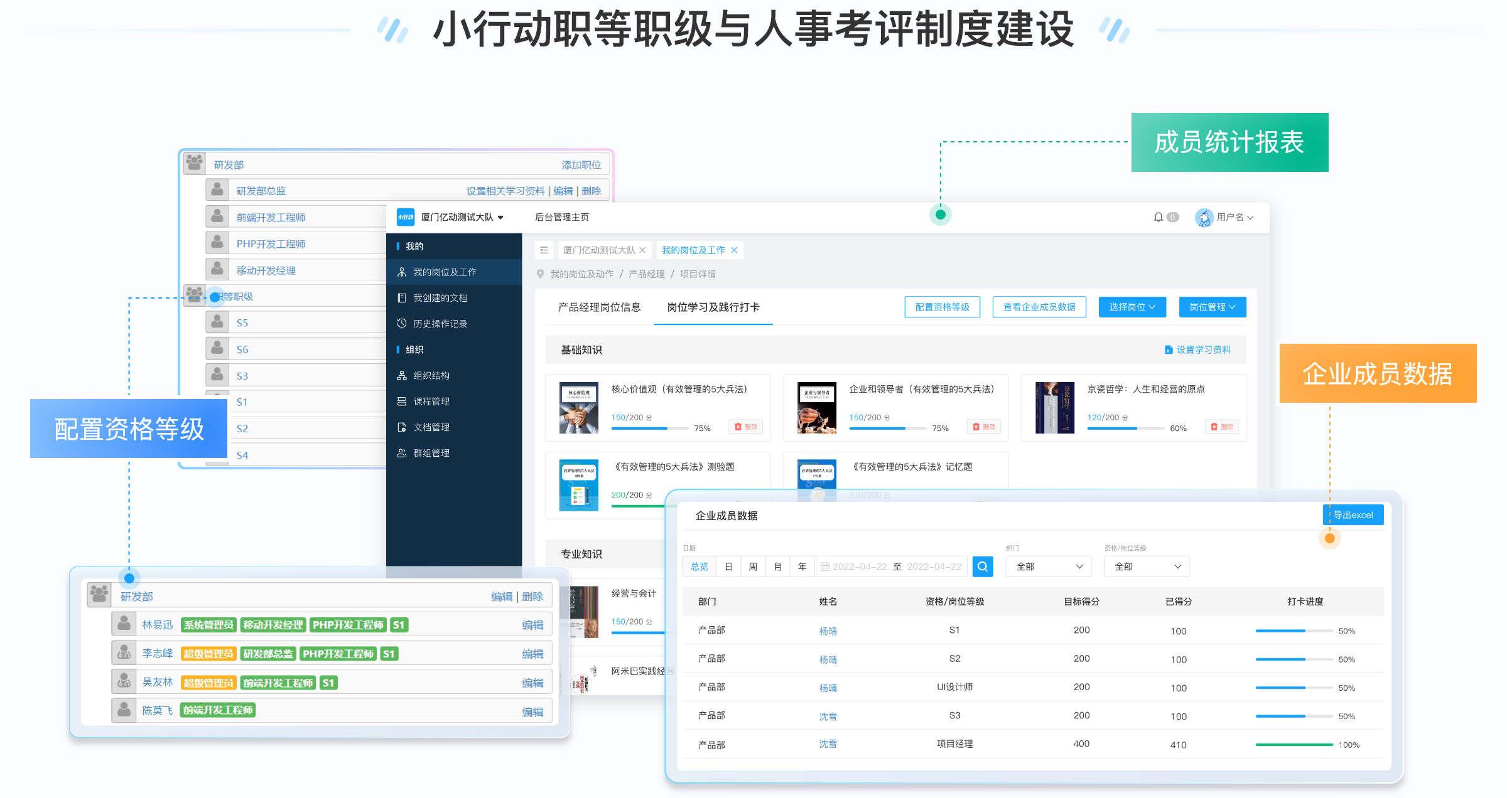This screenshot has height=798, width=1507.
Task: Close the 我的岗位及工作 tab
Action: pos(734,250)
